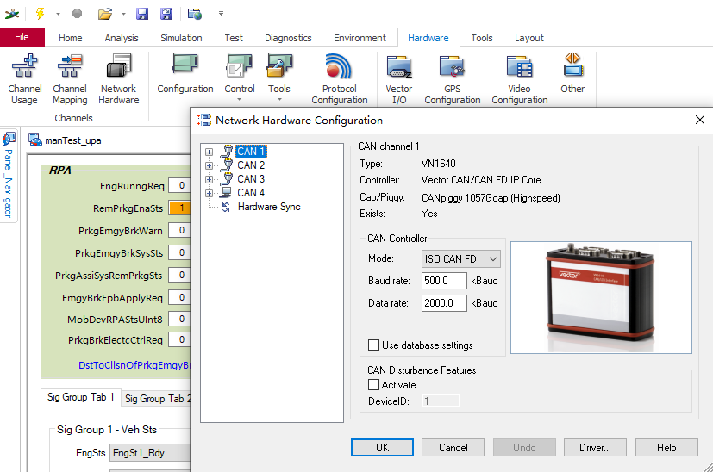This screenshot has height=472, width=713.
Task: Expand the CAN 2 tree node
Action: (x=209, y=165)
